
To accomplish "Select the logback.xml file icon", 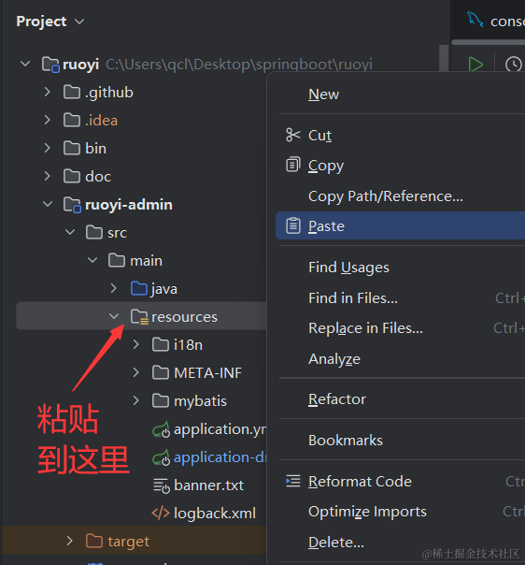I will coord(161,513).
